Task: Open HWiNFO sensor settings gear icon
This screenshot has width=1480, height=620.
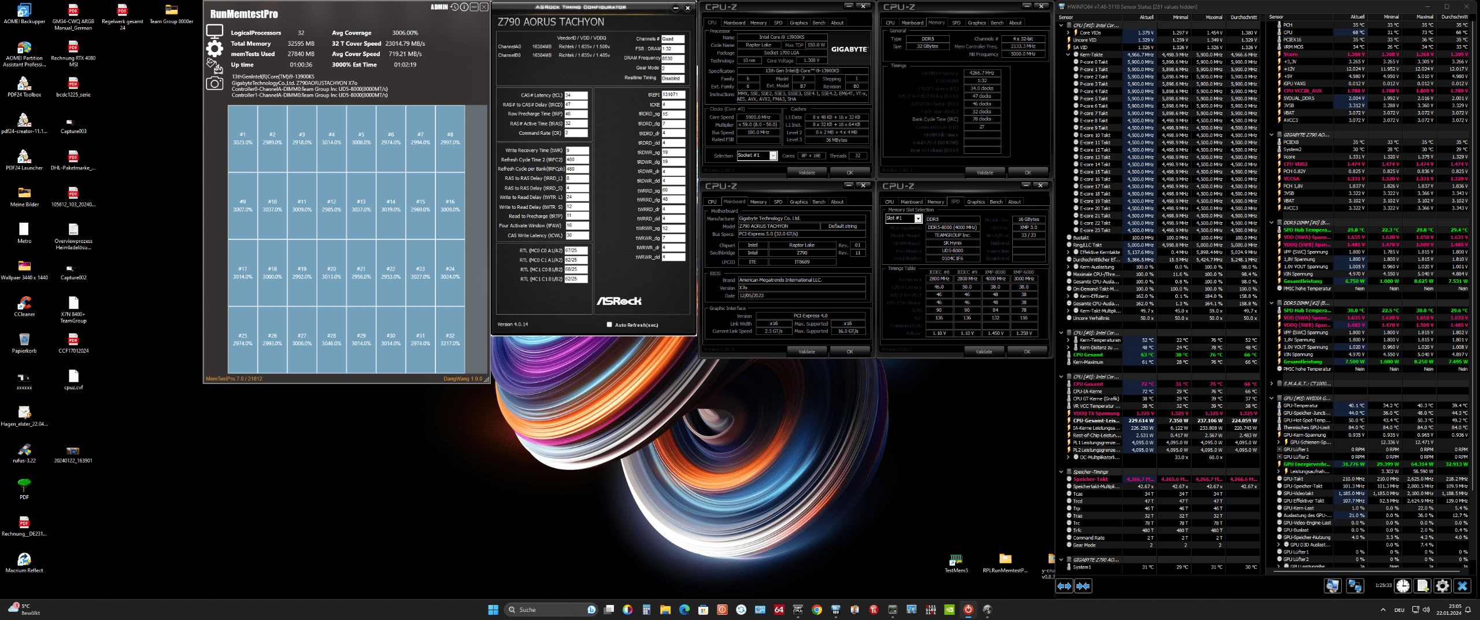Action: (x=1442, y=586)
